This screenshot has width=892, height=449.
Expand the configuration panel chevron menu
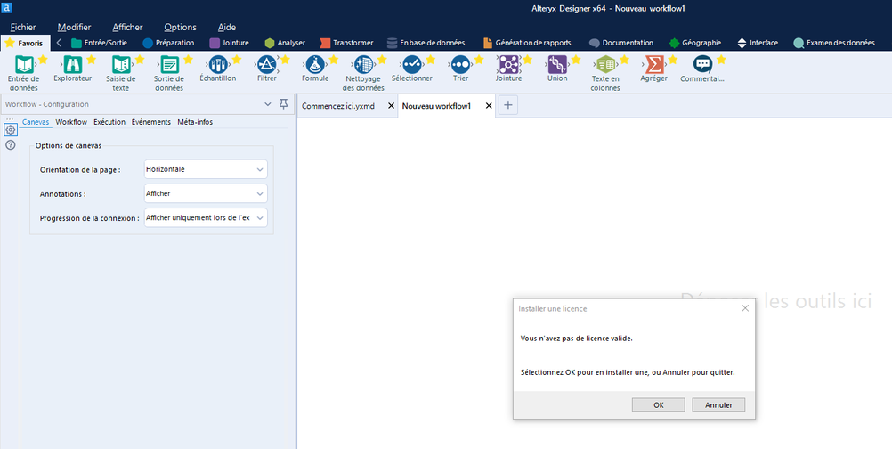[268, 104]
